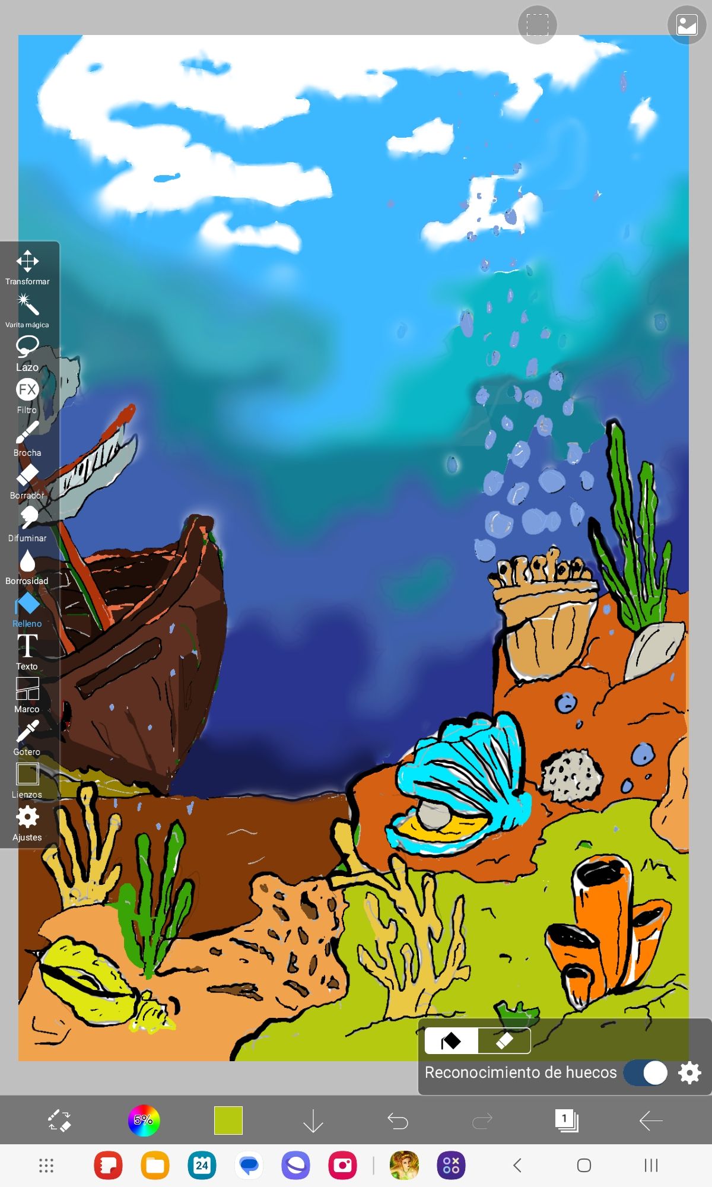Open gap recognition settings gear
712x1187 pixels.
(x=689, y=1072)
